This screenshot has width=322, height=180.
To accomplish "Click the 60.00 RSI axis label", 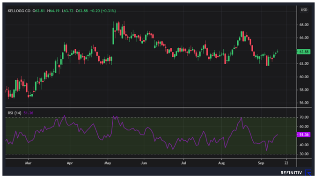I will point(304,127).
